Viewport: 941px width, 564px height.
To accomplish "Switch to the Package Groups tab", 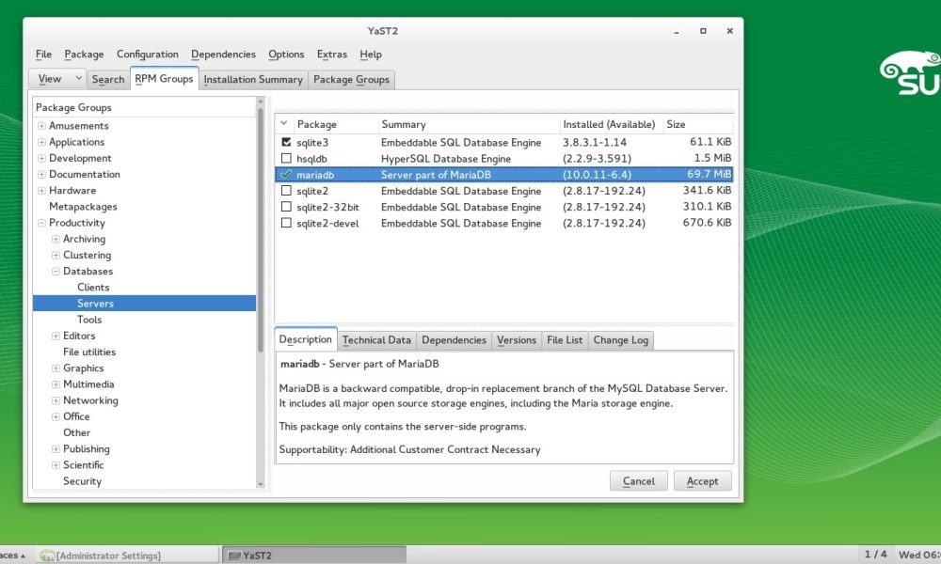I will pos(351,79).
